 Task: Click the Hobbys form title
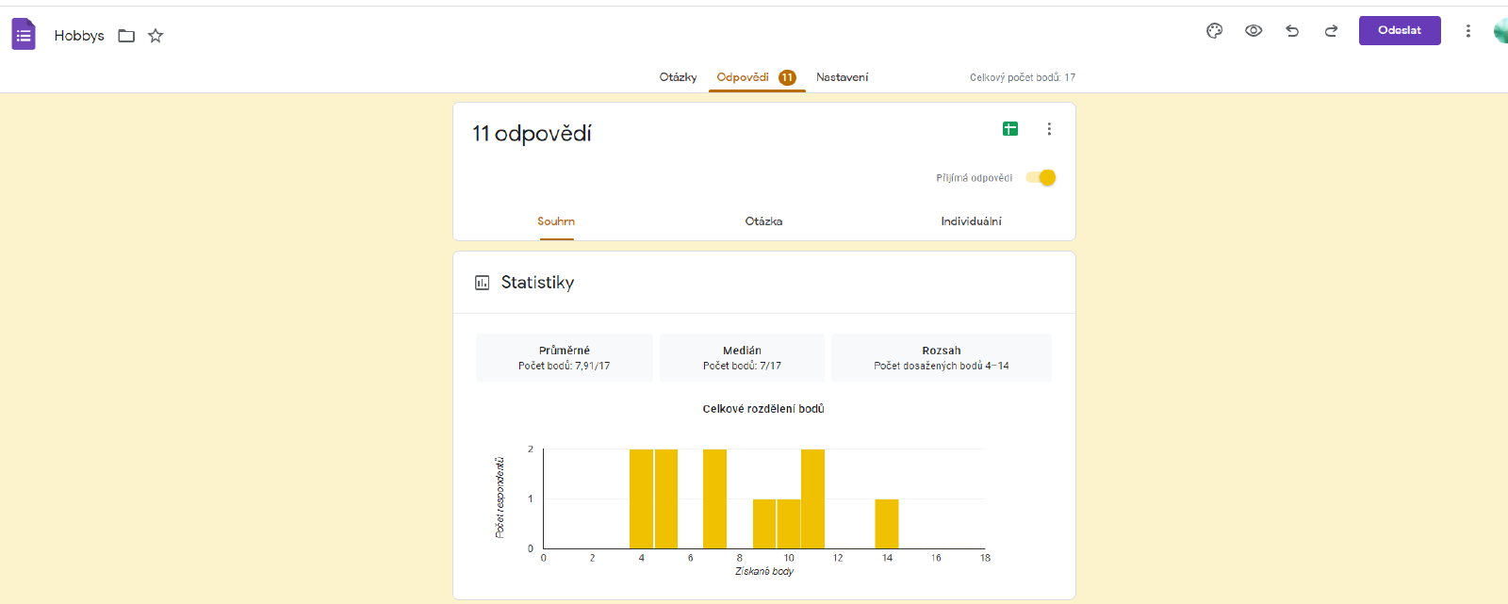coord(79,36)
